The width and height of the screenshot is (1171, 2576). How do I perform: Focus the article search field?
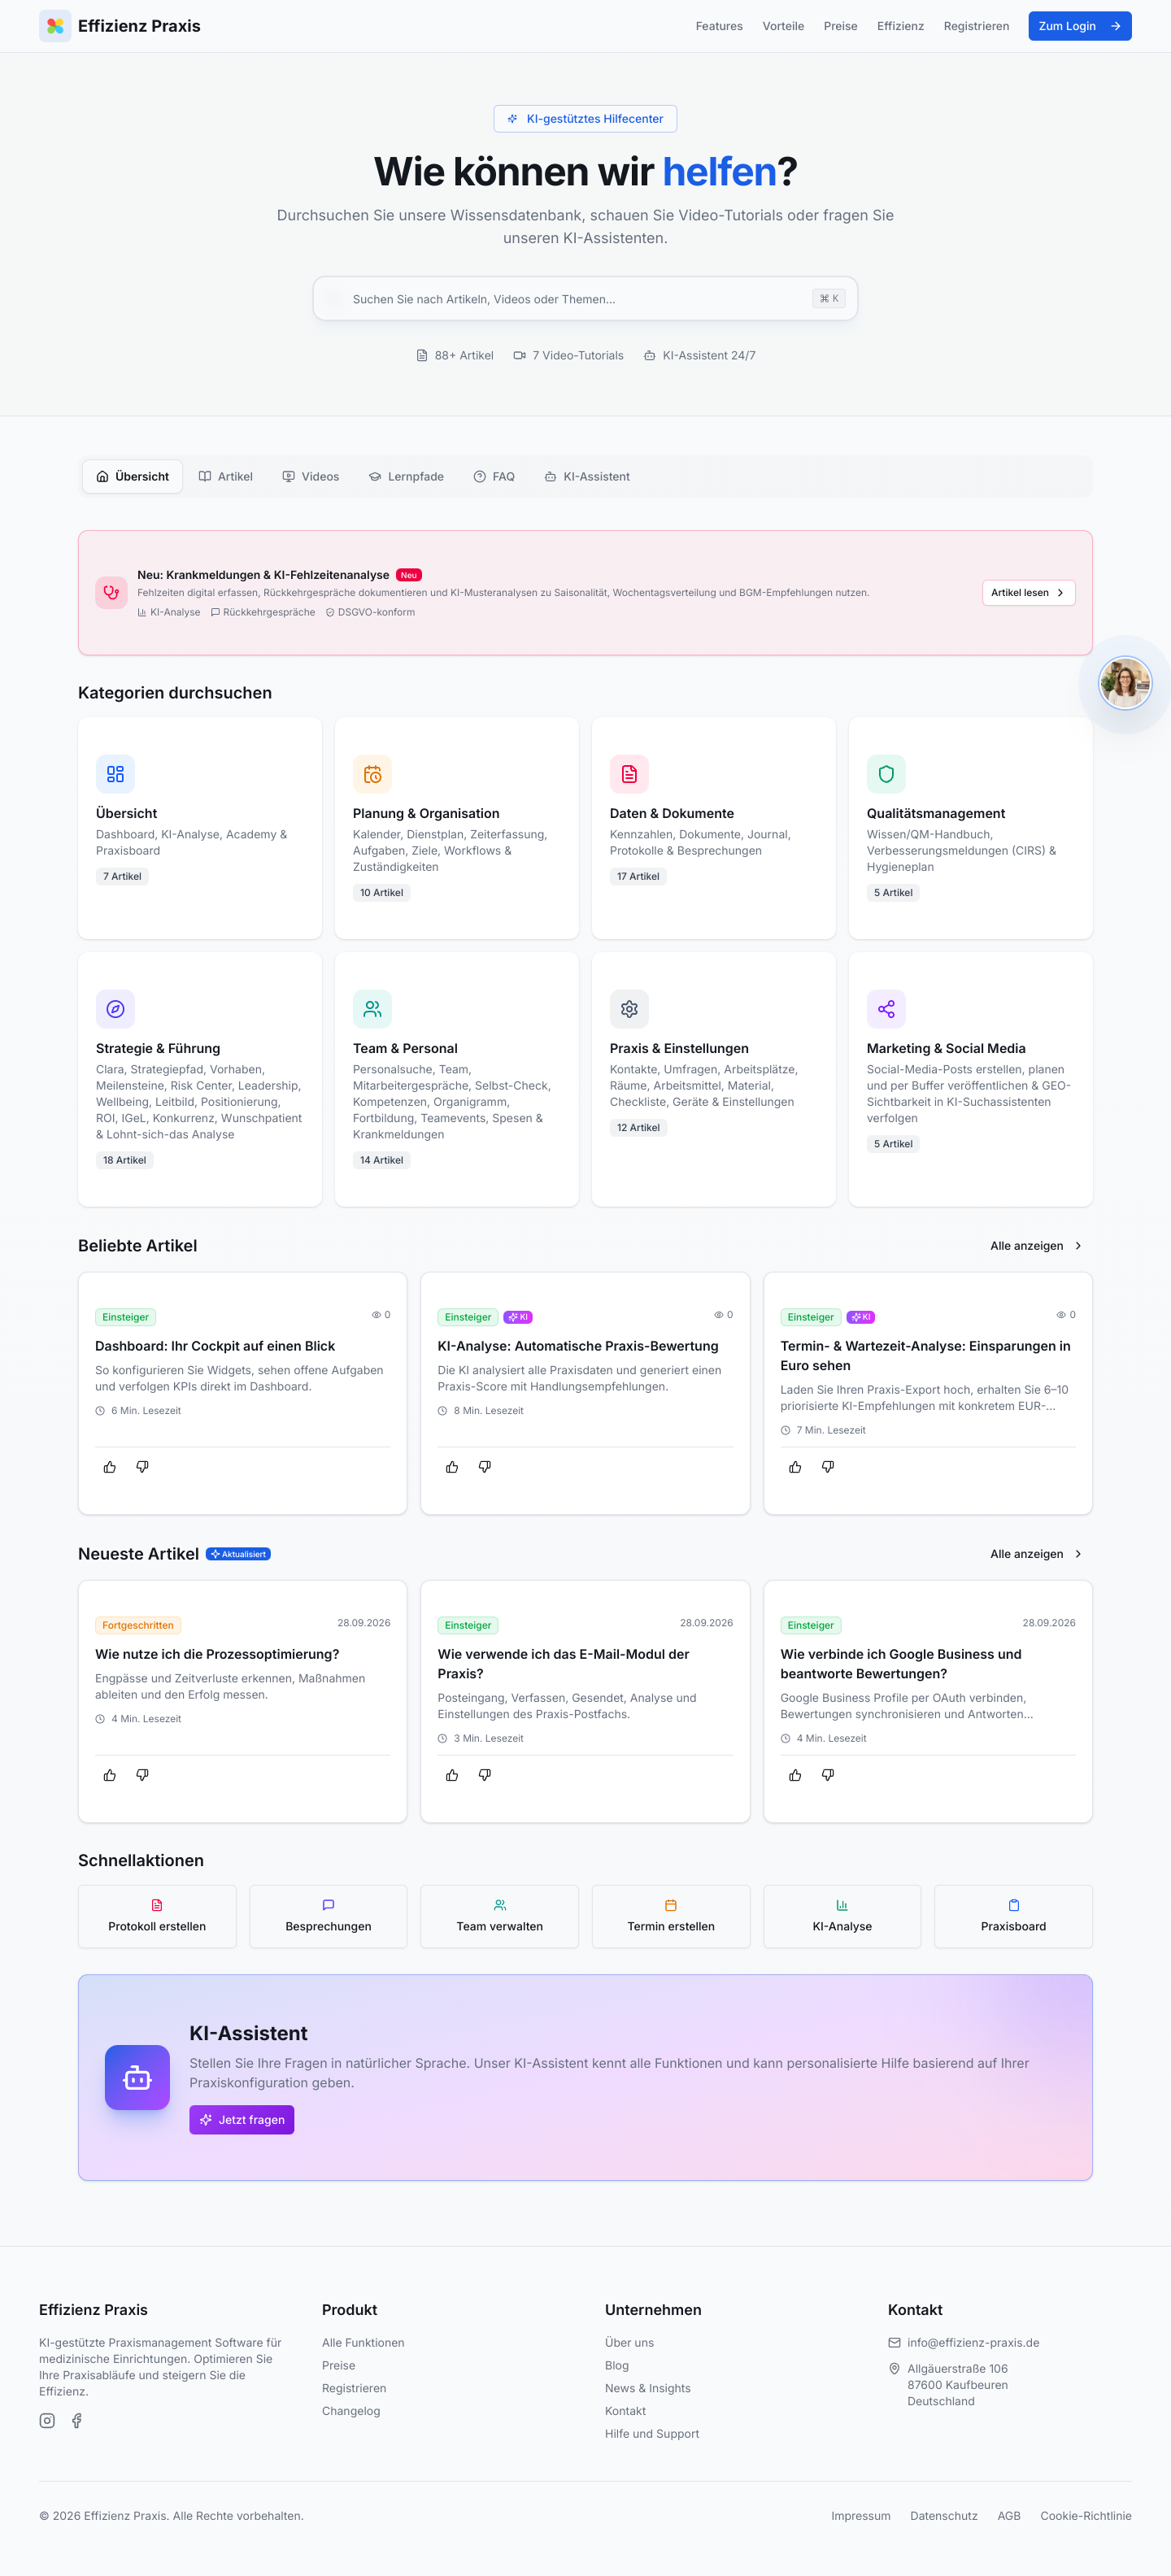(585, 299)
